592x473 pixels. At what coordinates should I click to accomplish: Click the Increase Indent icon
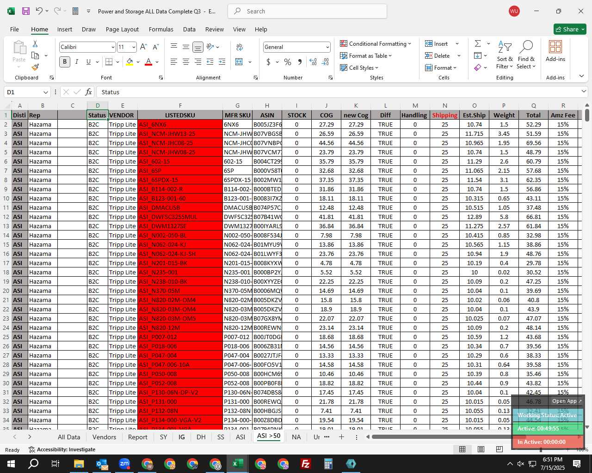click(222, 61)
